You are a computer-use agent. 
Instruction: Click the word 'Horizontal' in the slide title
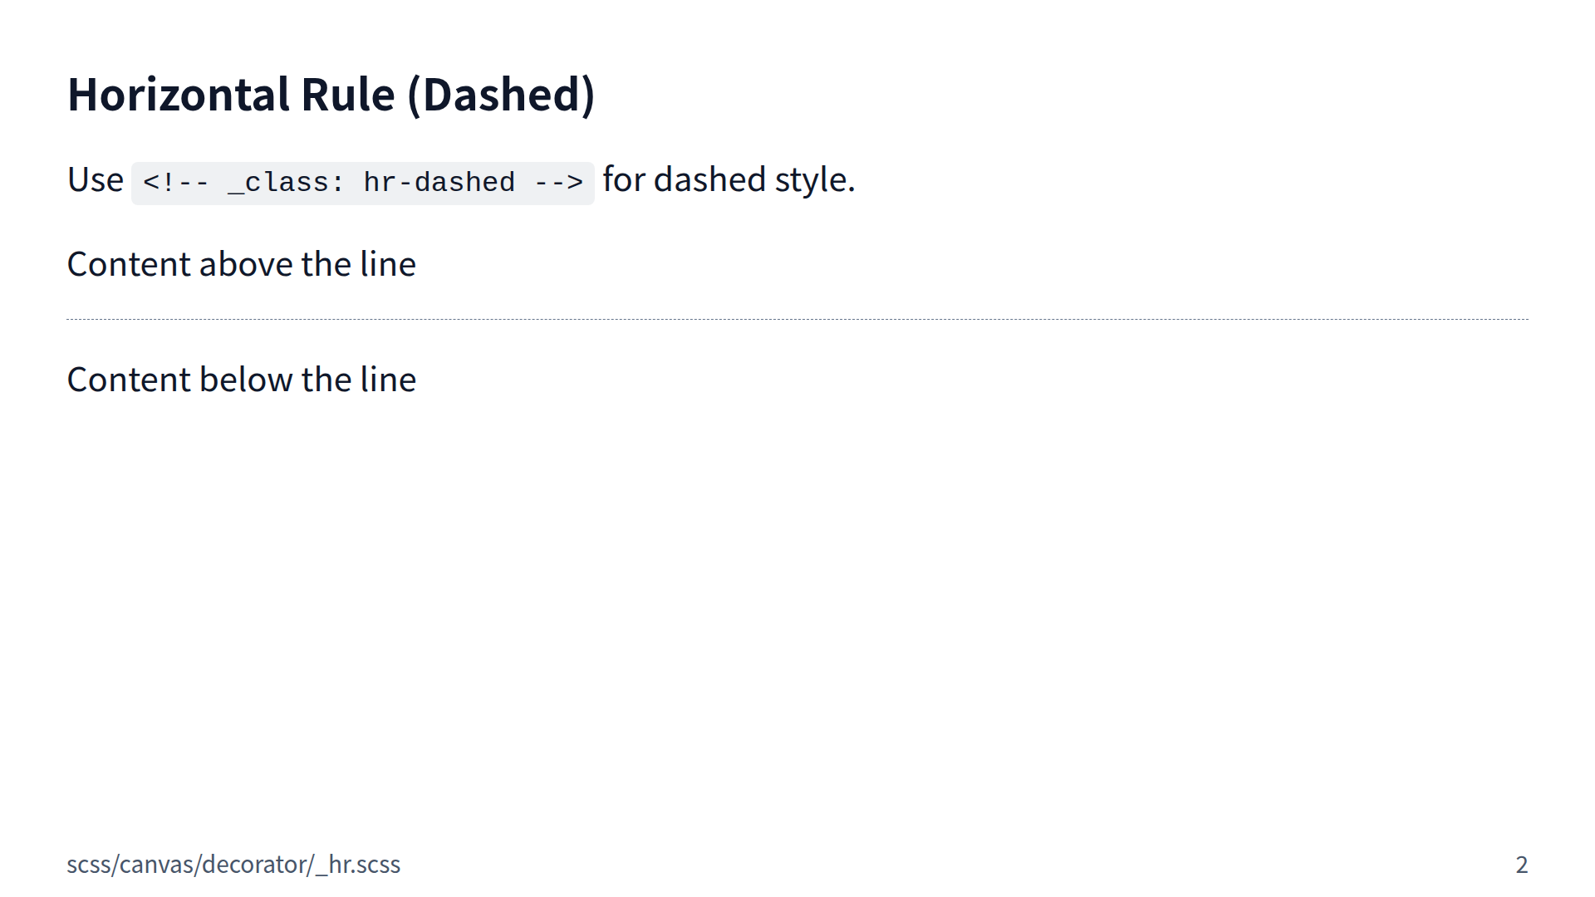click(x=179, y=95)
